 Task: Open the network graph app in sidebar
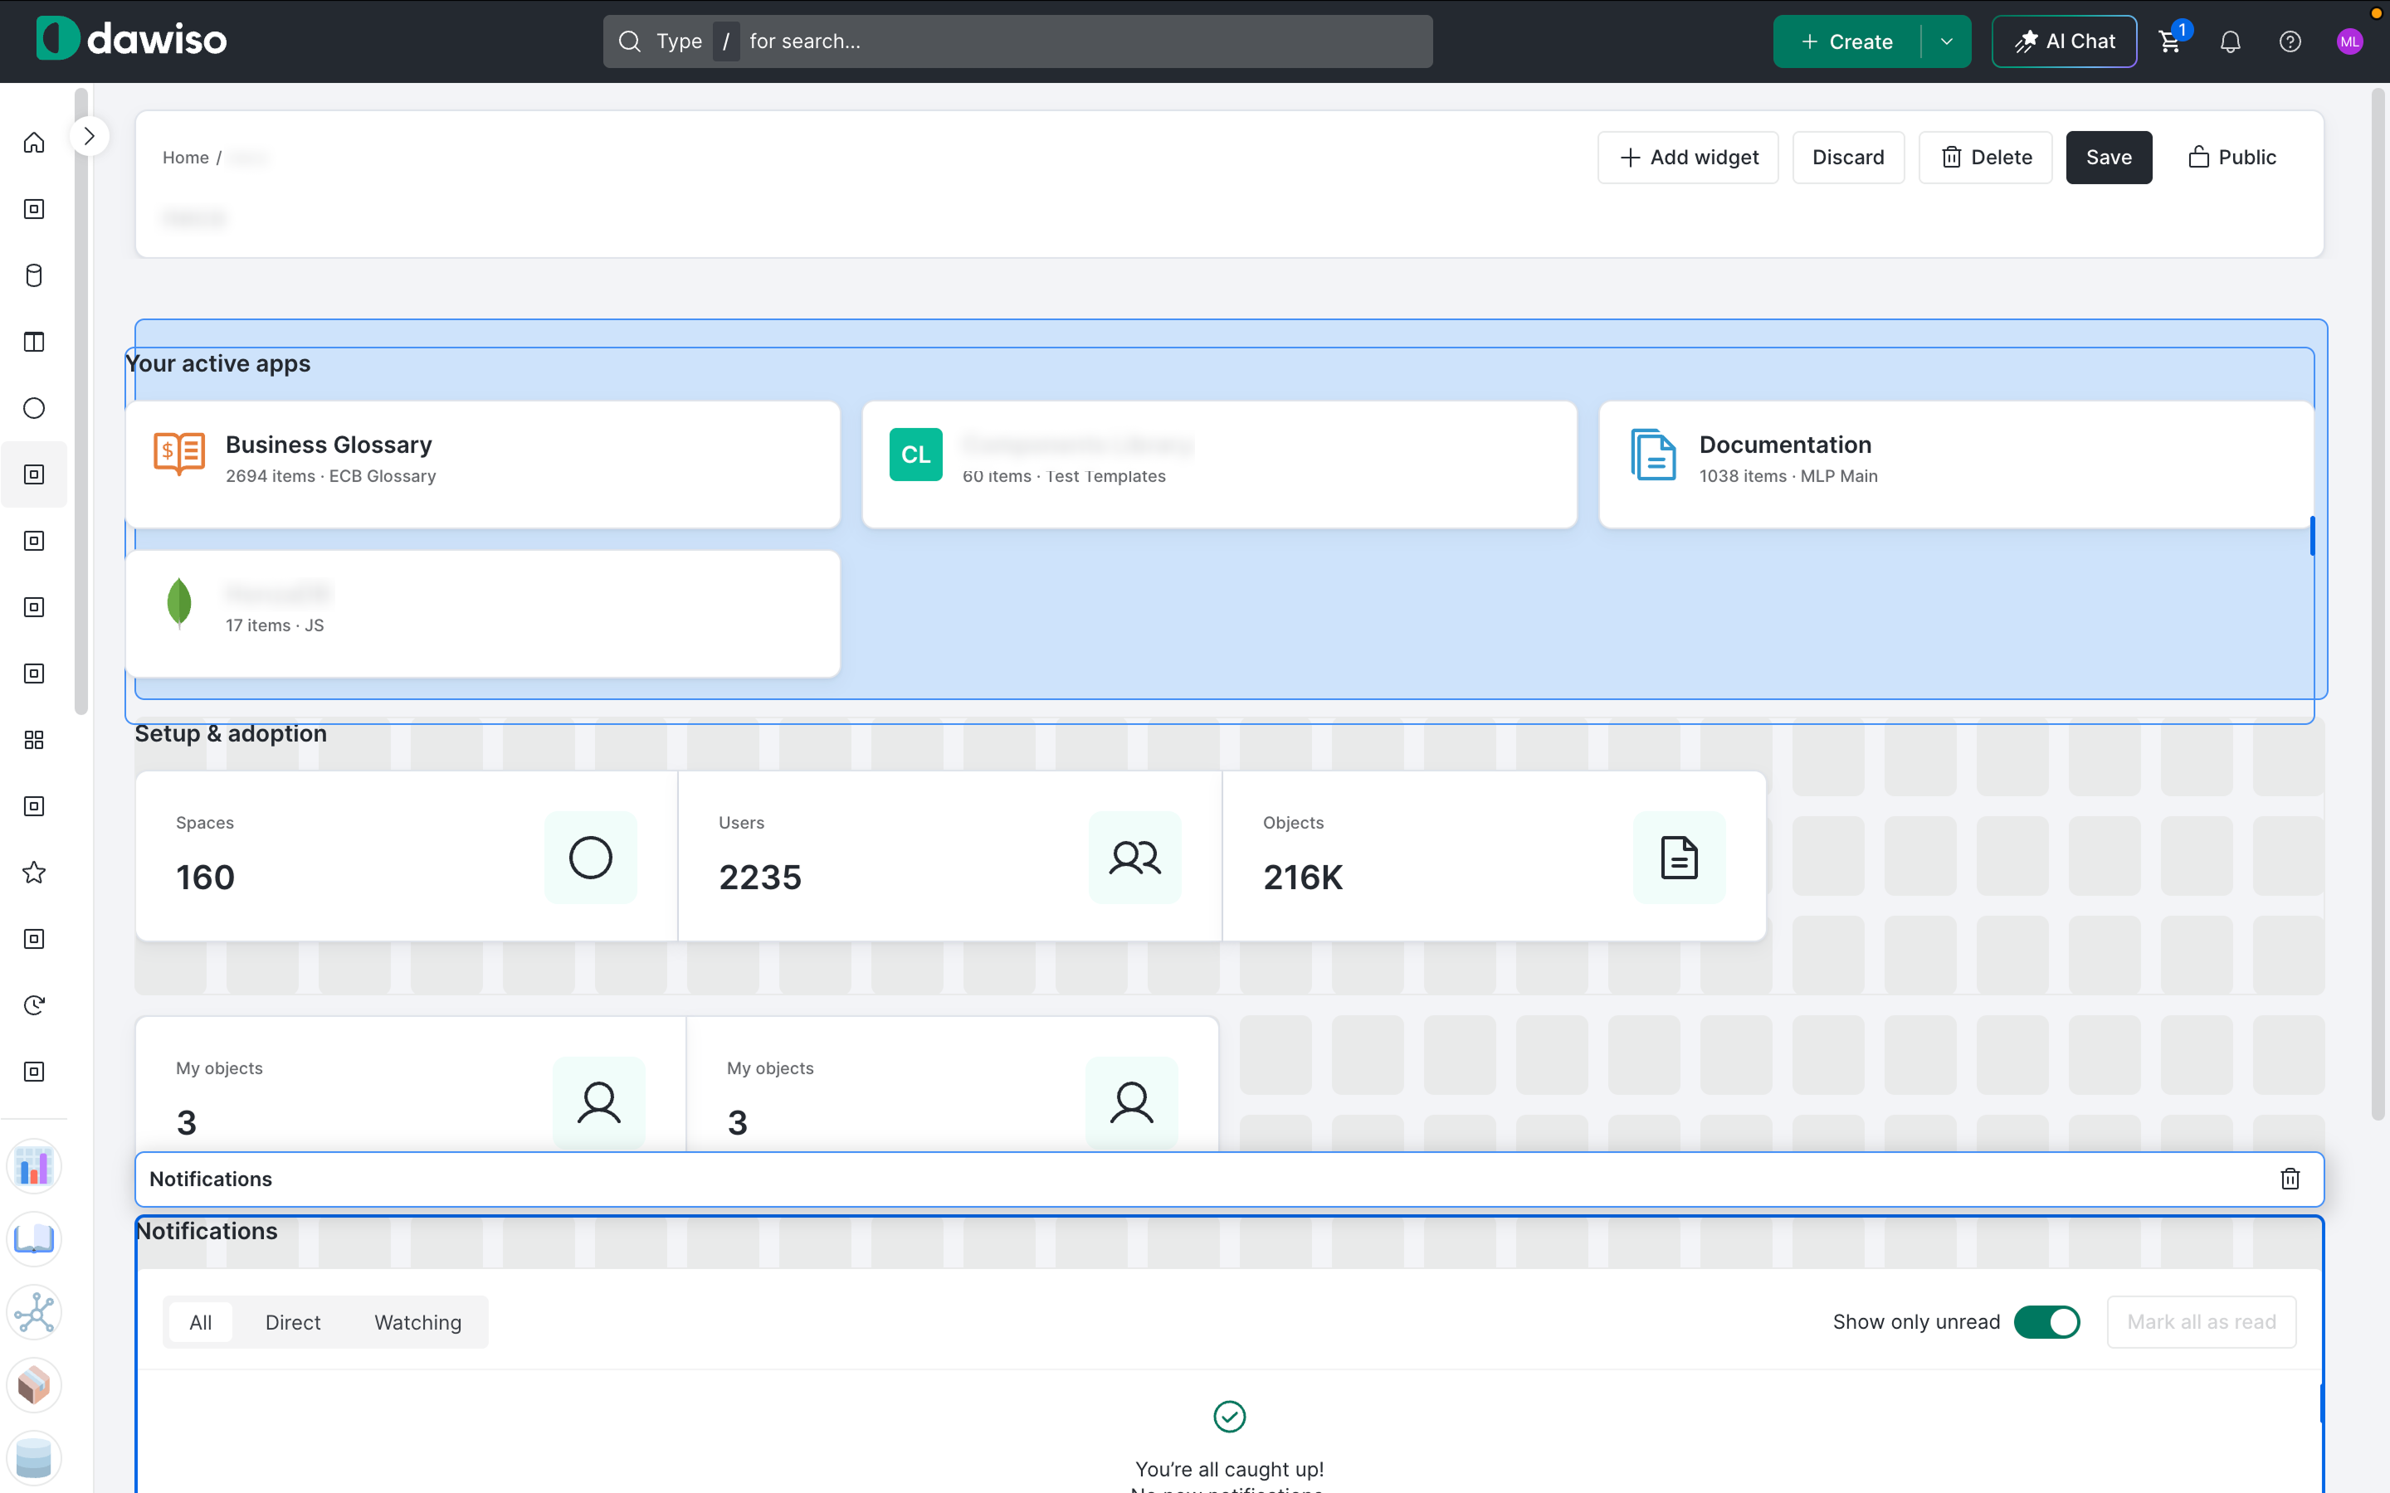[x=33, y=1312]
